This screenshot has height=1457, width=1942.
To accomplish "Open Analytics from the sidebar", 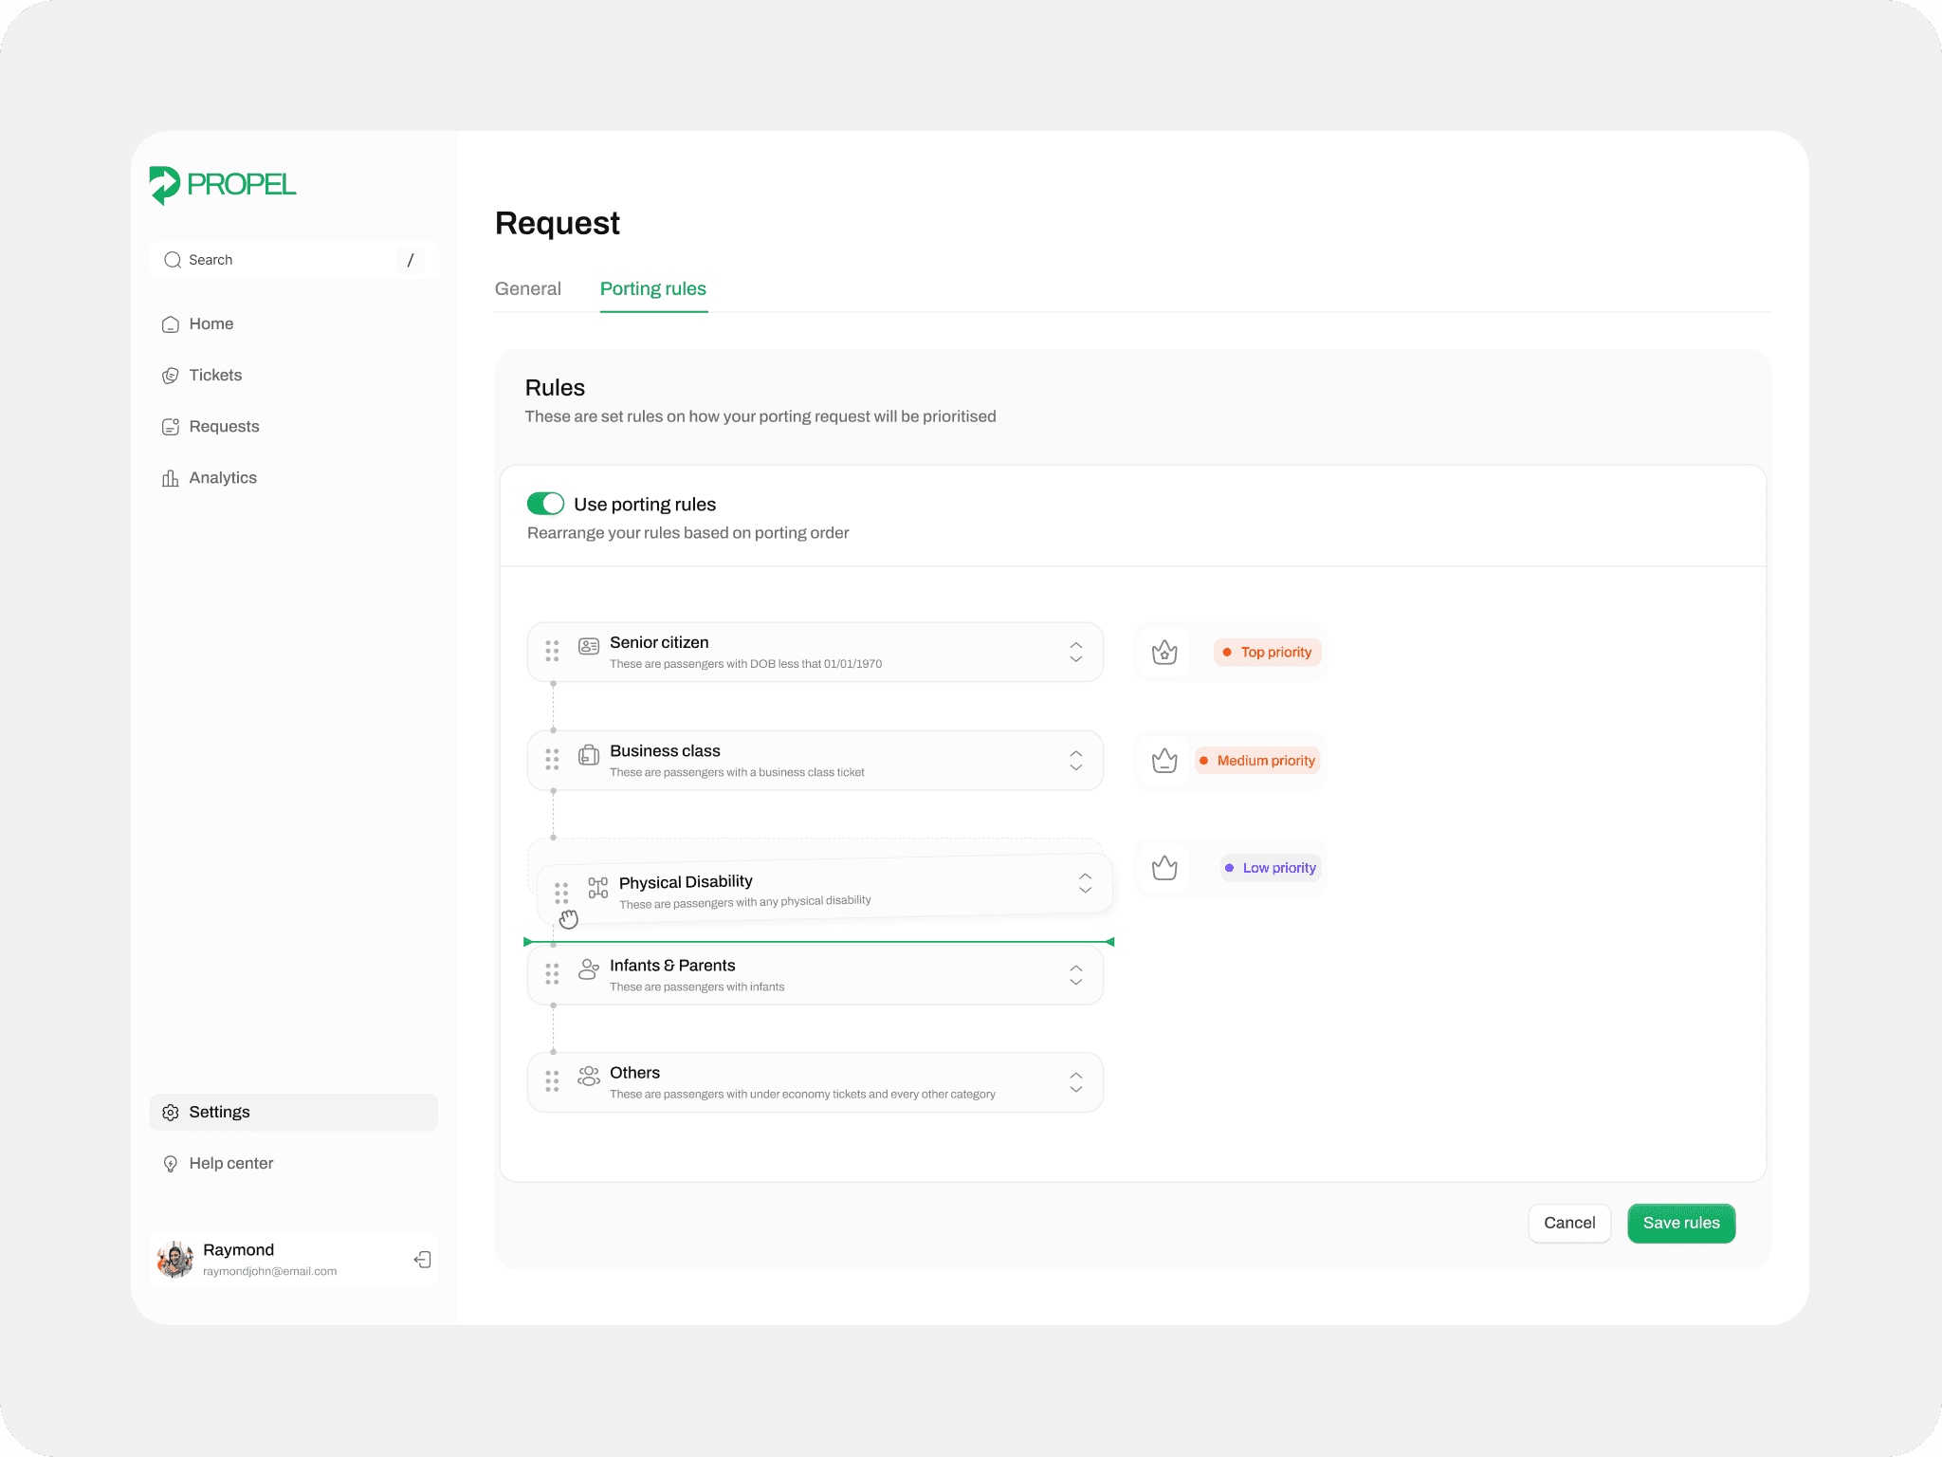I will click(222, 478).
